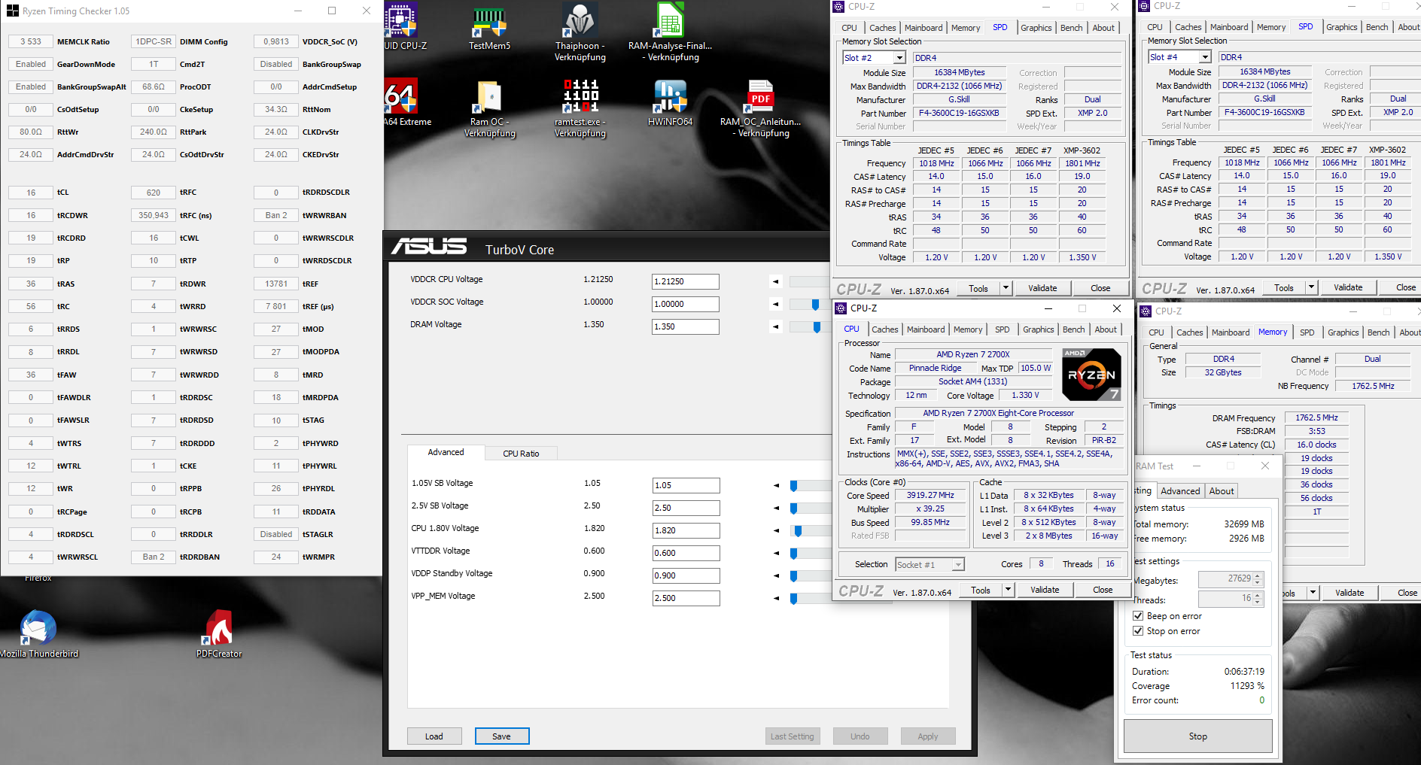The width and height of the screenshot is (1421, 765).
Task: Click the Threads stepper in RAM Test
Action: tap(1258, 599)
